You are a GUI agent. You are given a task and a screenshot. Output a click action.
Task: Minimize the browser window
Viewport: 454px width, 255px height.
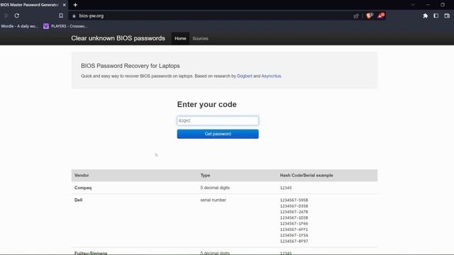(428, 5)
